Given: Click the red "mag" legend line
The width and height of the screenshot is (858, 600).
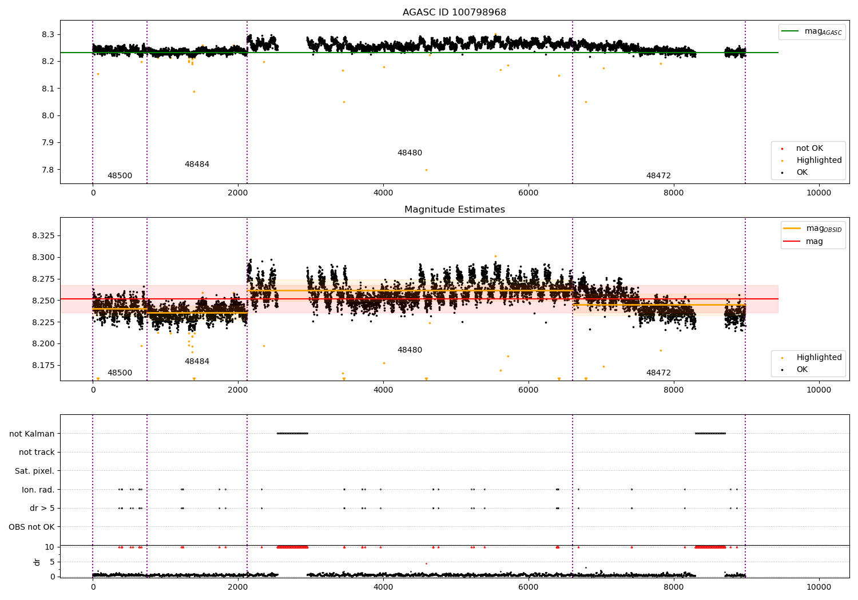Looking at the screenshot, I should pyautogui.click(x=792, y=242).
